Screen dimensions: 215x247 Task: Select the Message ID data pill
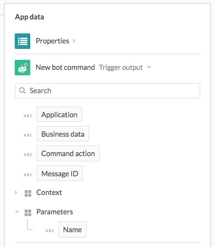point(60,173)
